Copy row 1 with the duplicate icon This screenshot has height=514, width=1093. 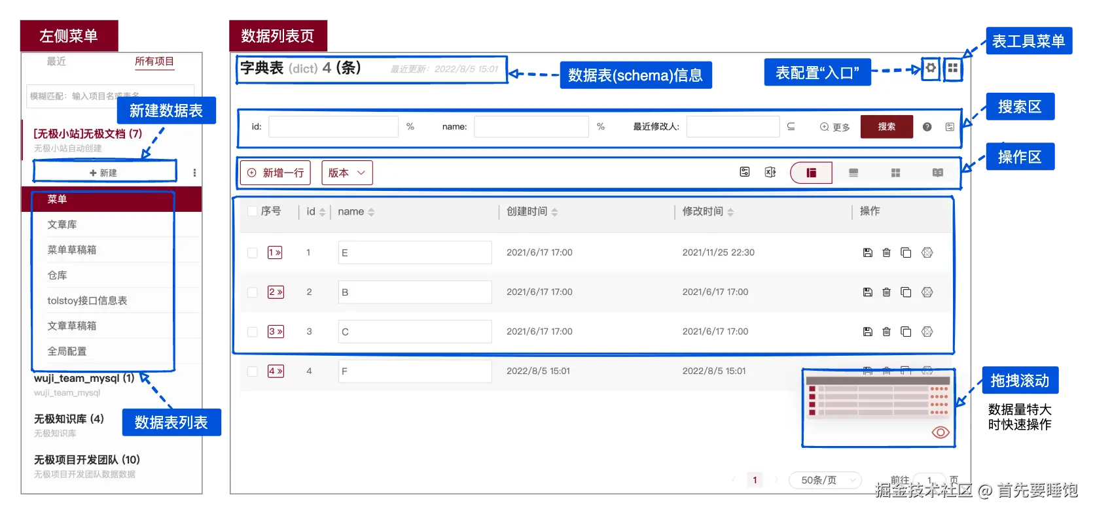tap(906, 252)
